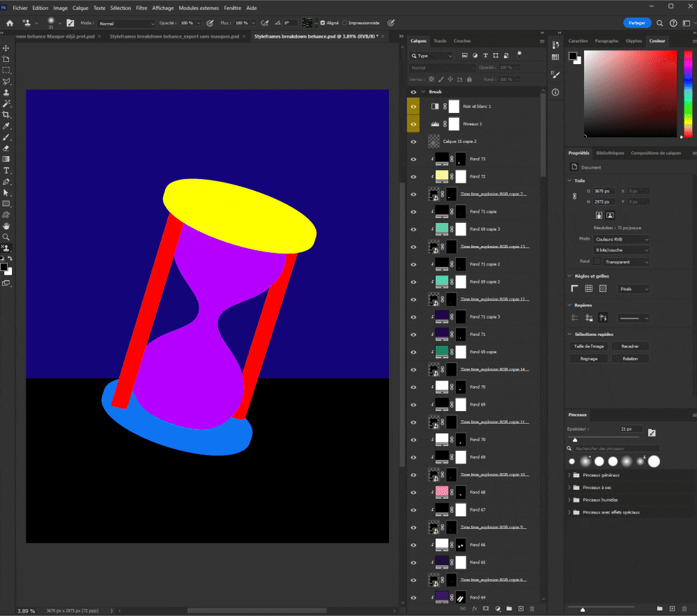The image size is (697, 616).
Task: Open the Calque menu
Action: (80, 8)
